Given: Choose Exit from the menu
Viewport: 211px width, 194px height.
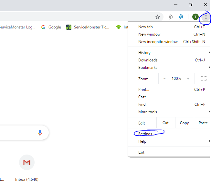Looking at the screenshot, I should pos(169,152).
